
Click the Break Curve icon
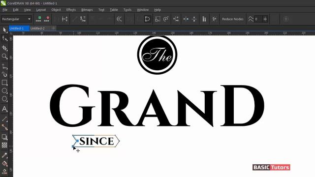click(64, 19)
